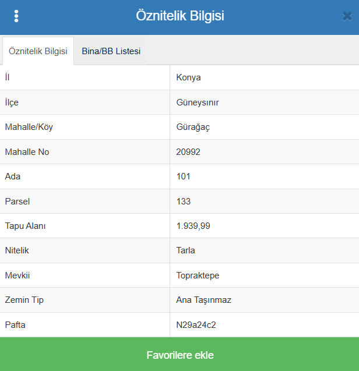This screenshot has height=371, width=359.
Task: Click the Pafta row label
Action: pyautogui.click(x=15, y=325)
